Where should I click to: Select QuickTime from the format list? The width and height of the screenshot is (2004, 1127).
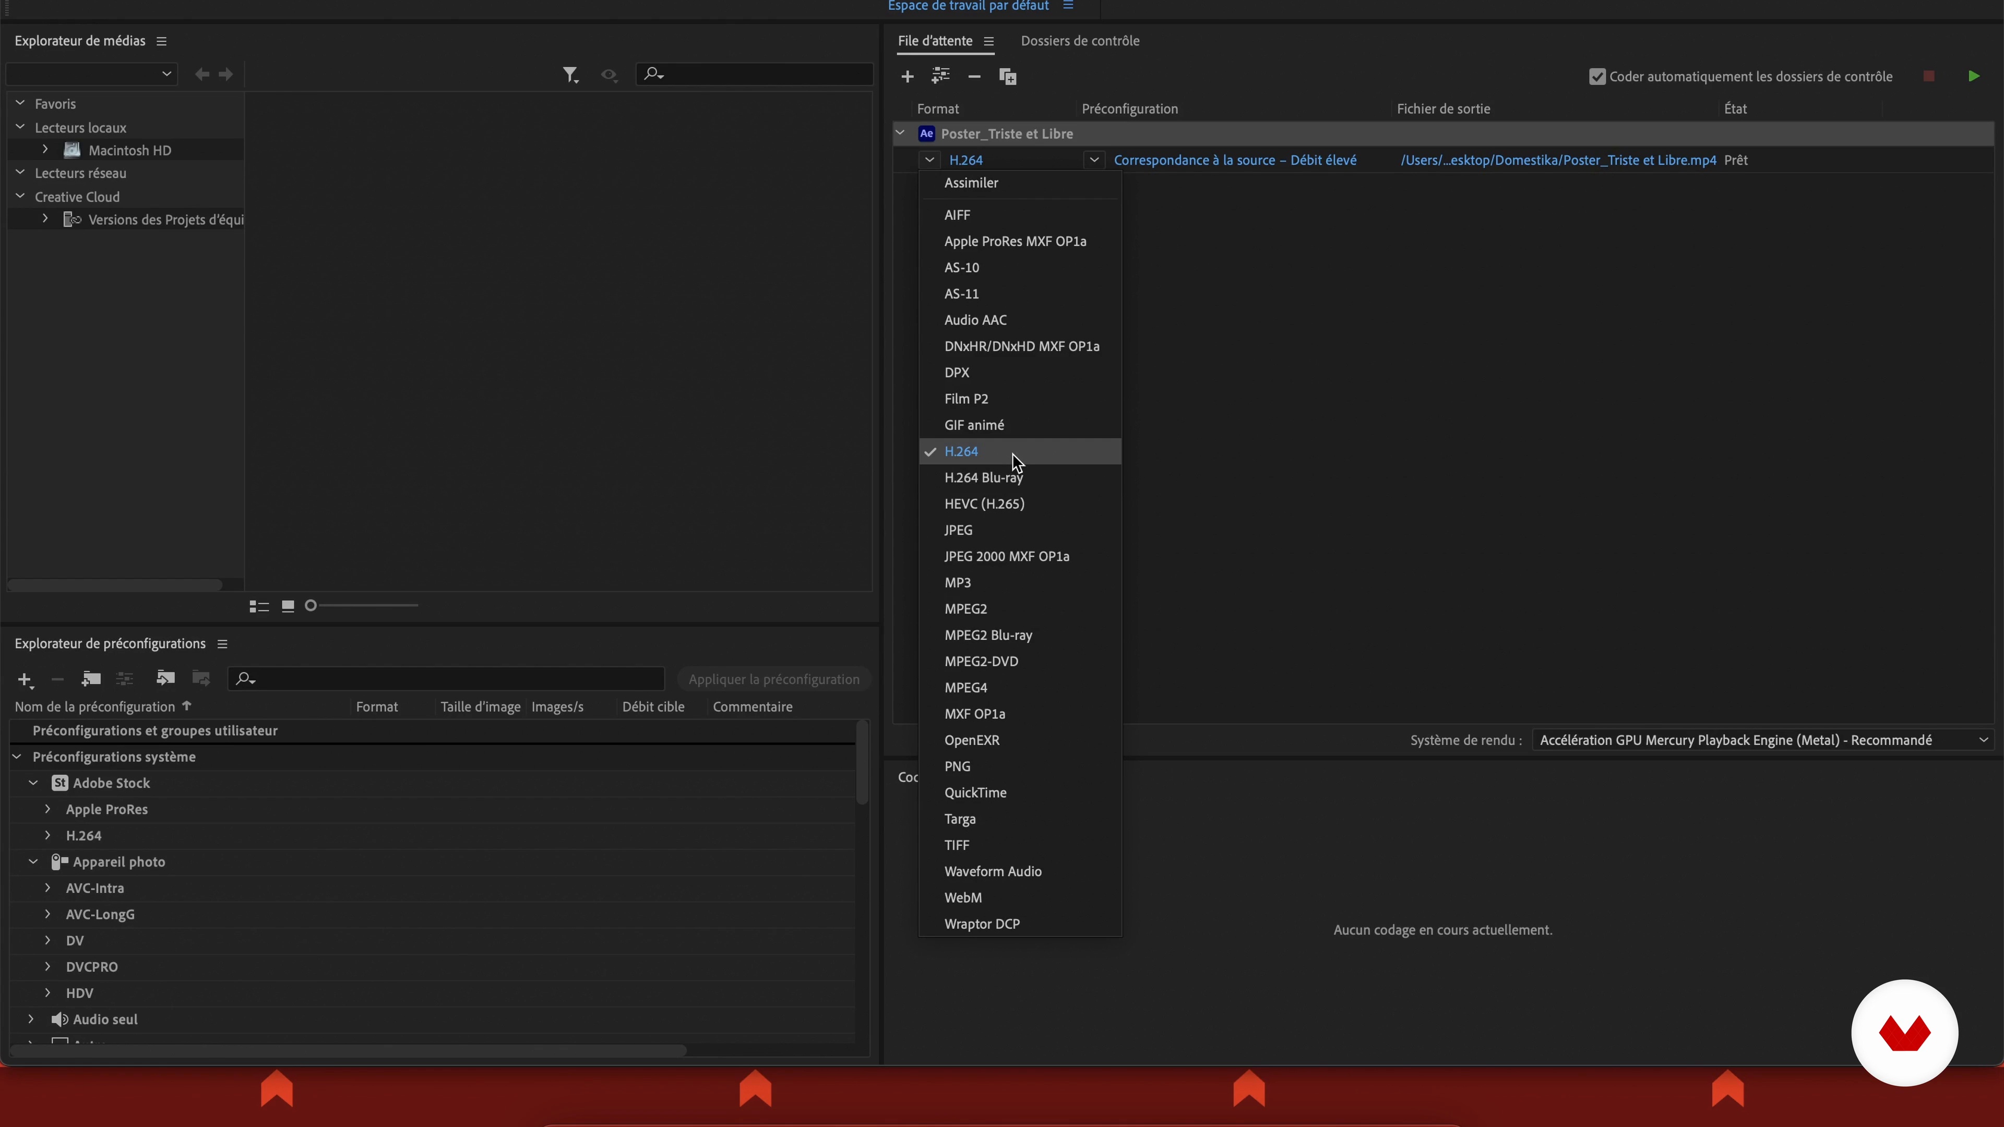click(x=1020, y=793)
